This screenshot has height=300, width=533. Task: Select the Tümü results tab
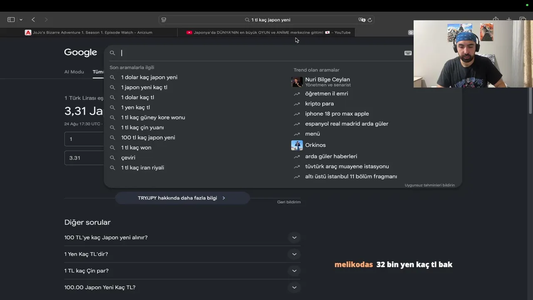[98, 72]
